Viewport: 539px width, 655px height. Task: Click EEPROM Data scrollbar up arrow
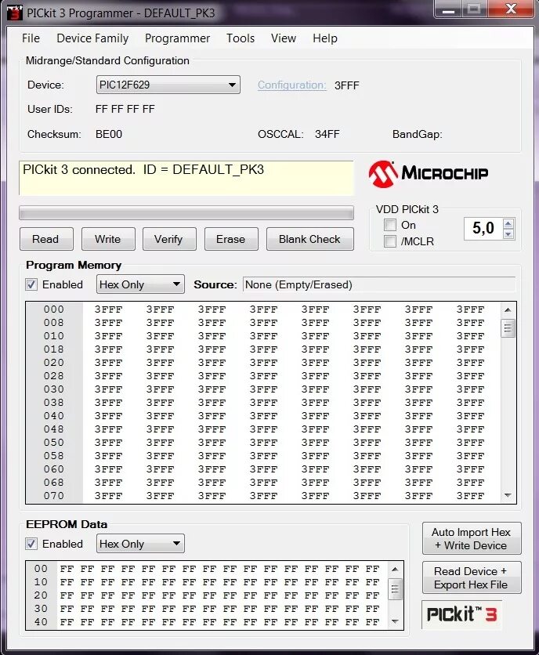(x=395, y=569)
